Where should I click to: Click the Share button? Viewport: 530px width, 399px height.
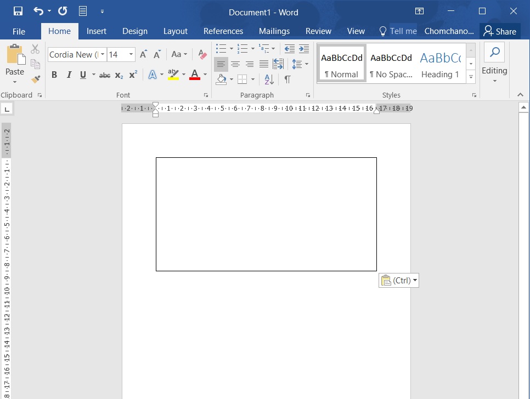coord(499,31)
